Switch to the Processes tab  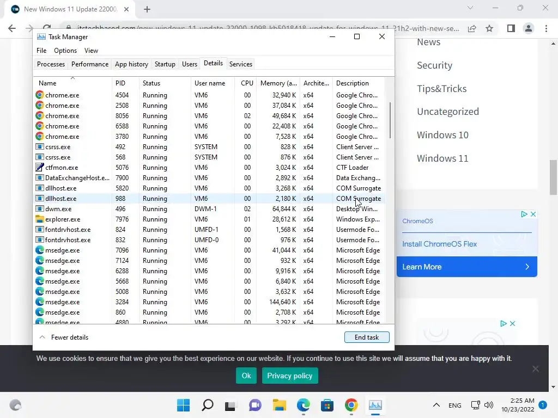click(x=51, y=64)
